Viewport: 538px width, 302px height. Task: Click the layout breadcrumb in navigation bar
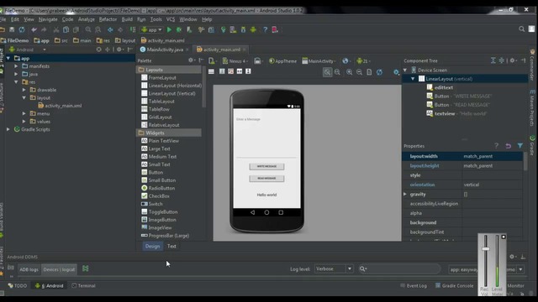[x=125, y=40]
